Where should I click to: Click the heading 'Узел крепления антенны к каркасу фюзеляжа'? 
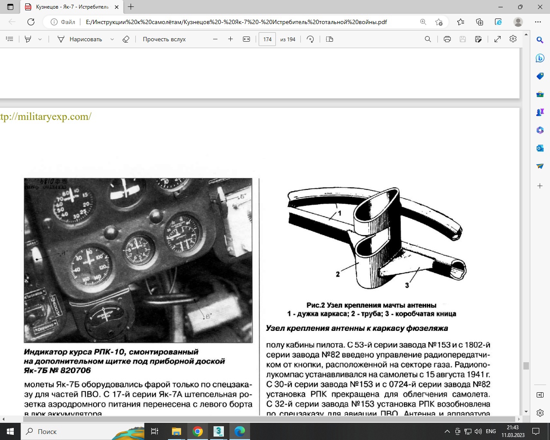pyautogui.click(x=357, y=328)
